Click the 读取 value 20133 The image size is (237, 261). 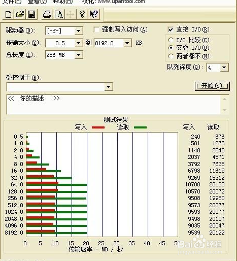217,184
